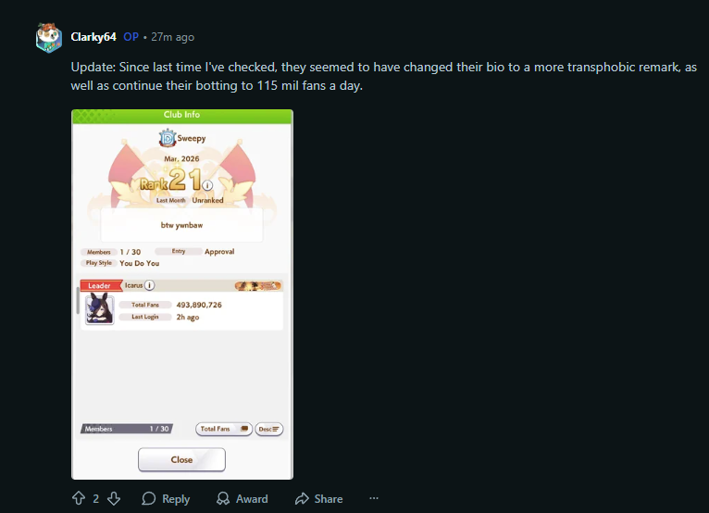Downvote the Clarky64 comment
709x513 pixels.
tap(114, 498)
